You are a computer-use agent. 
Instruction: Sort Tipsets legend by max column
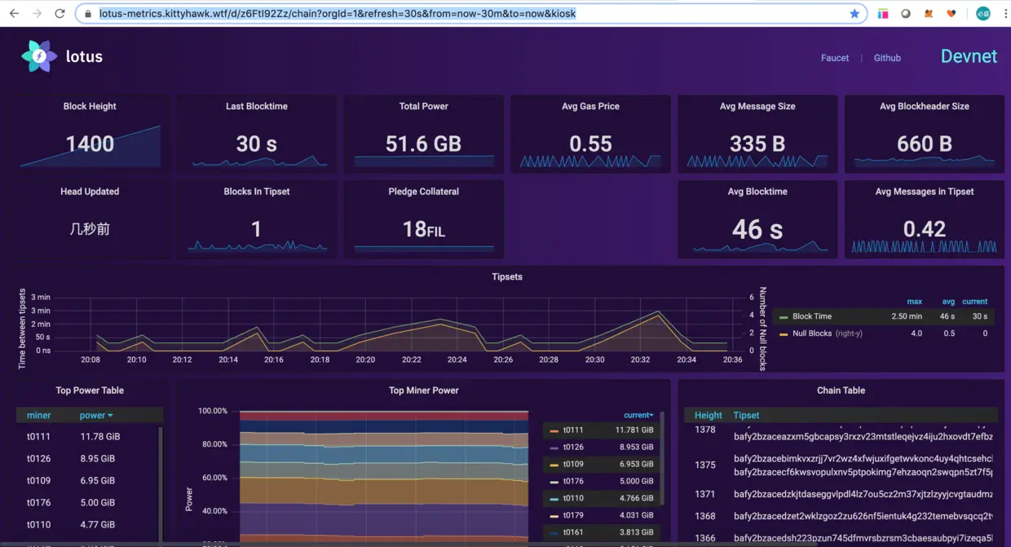pos(914,302)
